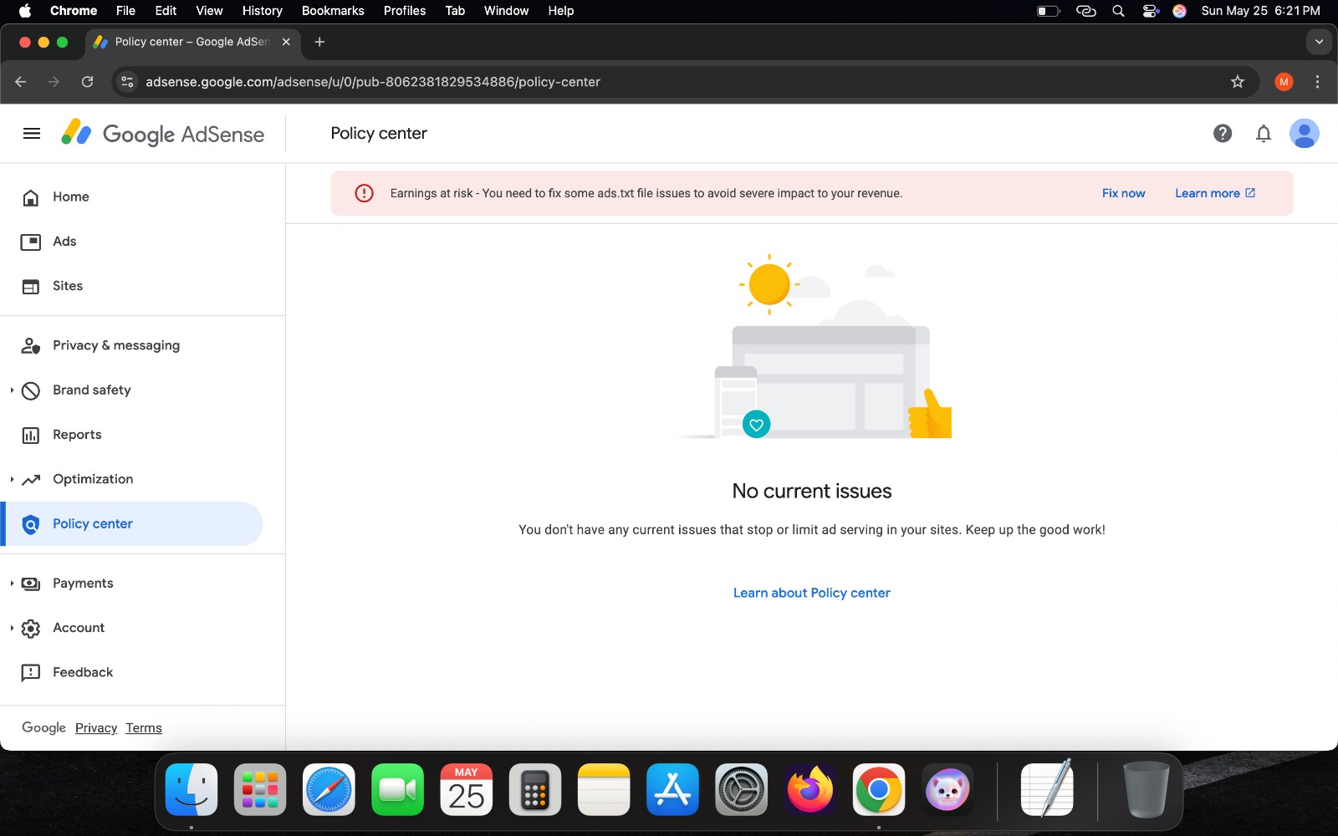Go back to the previous page

click(21, 82)
